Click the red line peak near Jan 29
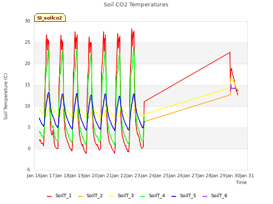Screen dimensions: 273x204 point(230,52)
